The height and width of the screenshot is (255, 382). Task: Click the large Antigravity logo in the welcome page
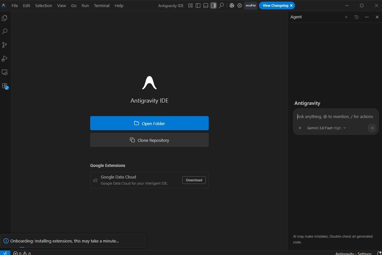click(149, 83)
